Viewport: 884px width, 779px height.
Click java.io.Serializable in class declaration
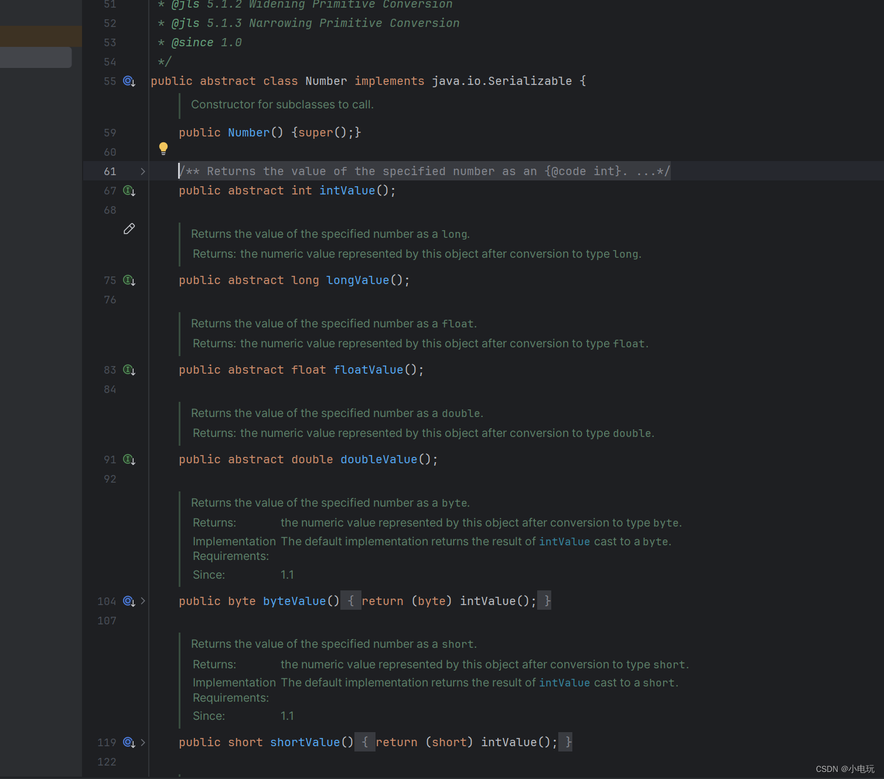(502, 81)
